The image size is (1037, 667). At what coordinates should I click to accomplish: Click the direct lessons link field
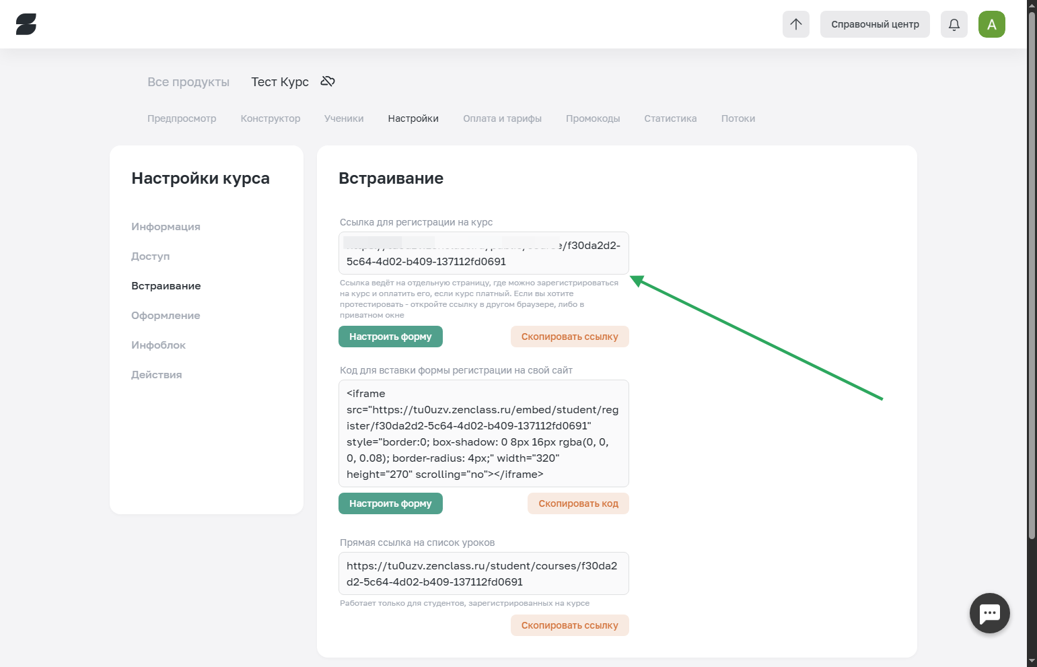(484, 573)
